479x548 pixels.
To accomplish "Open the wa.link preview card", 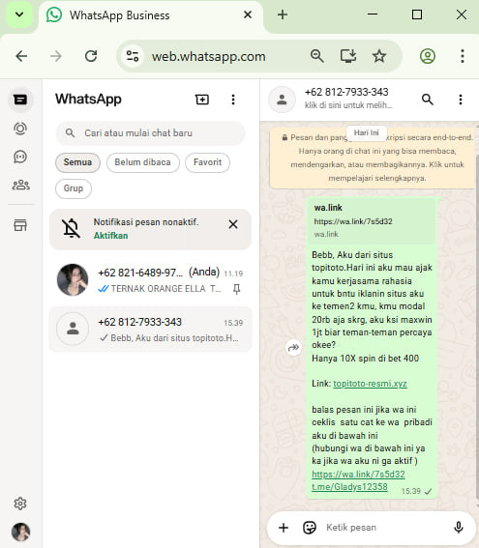I will click(372, 220).
